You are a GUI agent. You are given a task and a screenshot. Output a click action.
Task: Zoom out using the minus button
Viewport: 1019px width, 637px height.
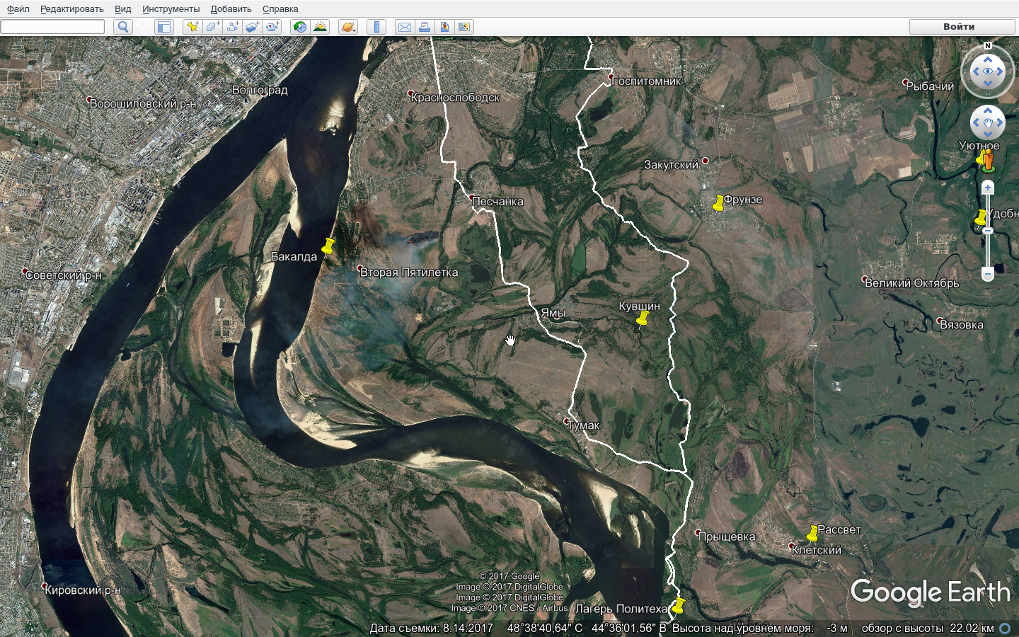(988, 274)
